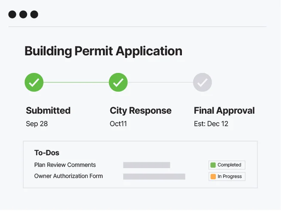Click the green Submitted step checkmark
281x211 pixels.
34,82
